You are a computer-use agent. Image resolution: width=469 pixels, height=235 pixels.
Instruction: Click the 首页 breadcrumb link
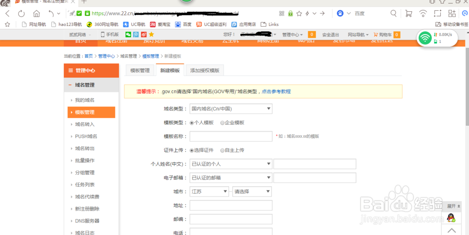[89, 56]
